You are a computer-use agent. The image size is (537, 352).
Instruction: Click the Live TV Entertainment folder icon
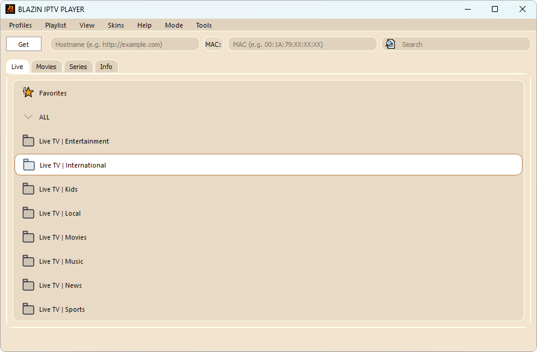pos(28,141)
